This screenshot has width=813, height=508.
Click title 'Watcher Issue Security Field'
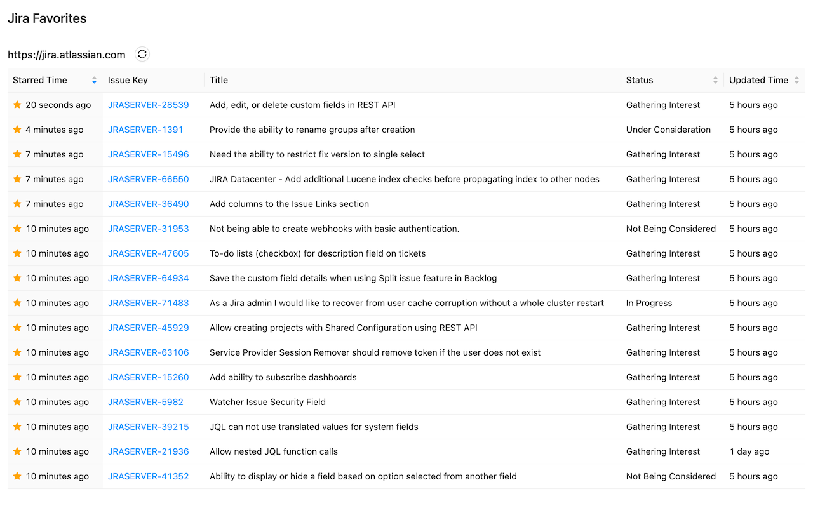click(267, 402)
